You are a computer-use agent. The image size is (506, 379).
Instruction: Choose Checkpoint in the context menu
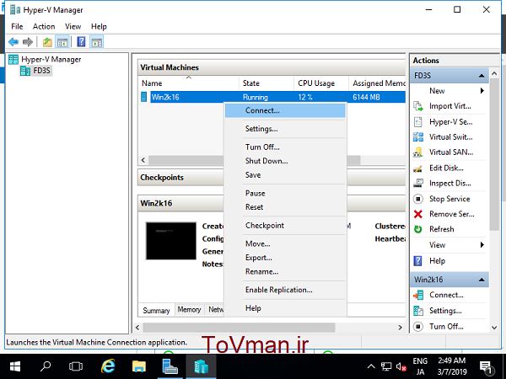285,225
